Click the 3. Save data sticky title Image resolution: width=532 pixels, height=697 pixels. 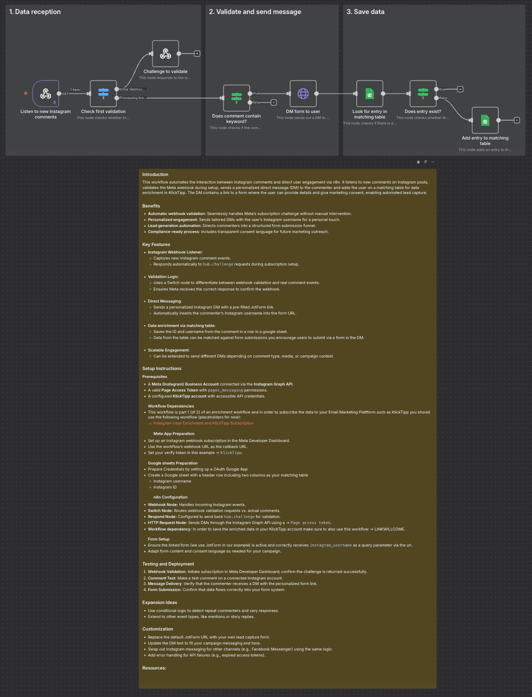365,11
